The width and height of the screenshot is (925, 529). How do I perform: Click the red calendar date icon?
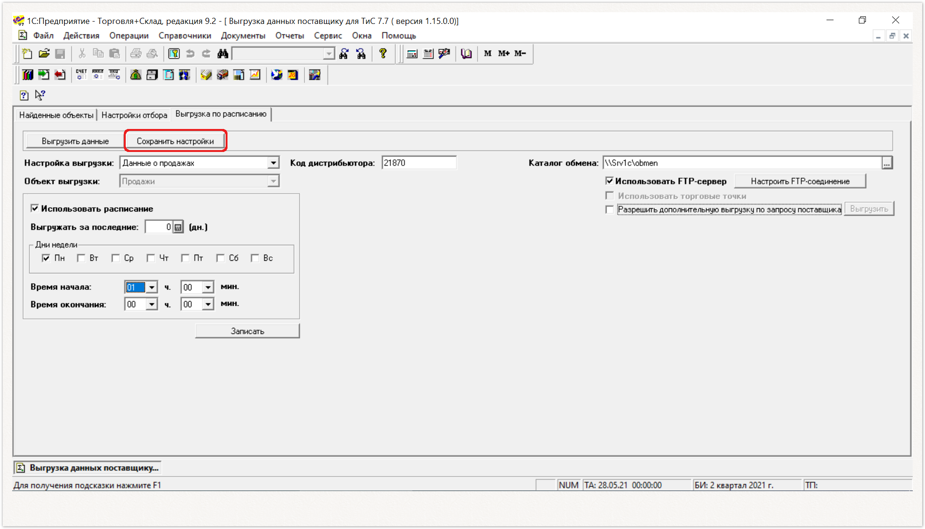[293, 75]
